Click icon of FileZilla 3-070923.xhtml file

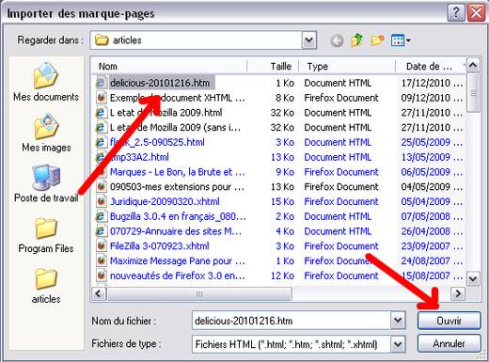click(x=101, y=246)
